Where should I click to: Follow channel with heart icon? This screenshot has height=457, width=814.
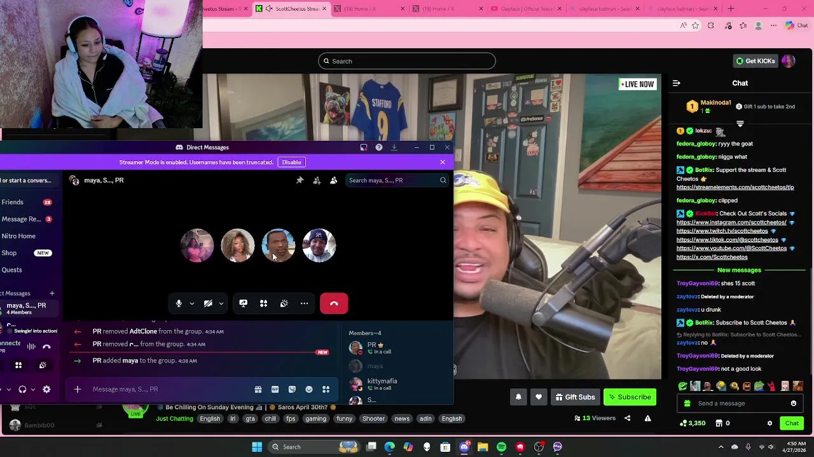(x=539, y=397)
